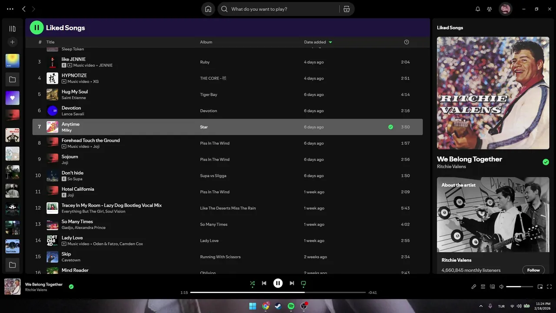Open the Tiger Bay album link
Viewport: 556px width, 313px height.
(208, 95)
